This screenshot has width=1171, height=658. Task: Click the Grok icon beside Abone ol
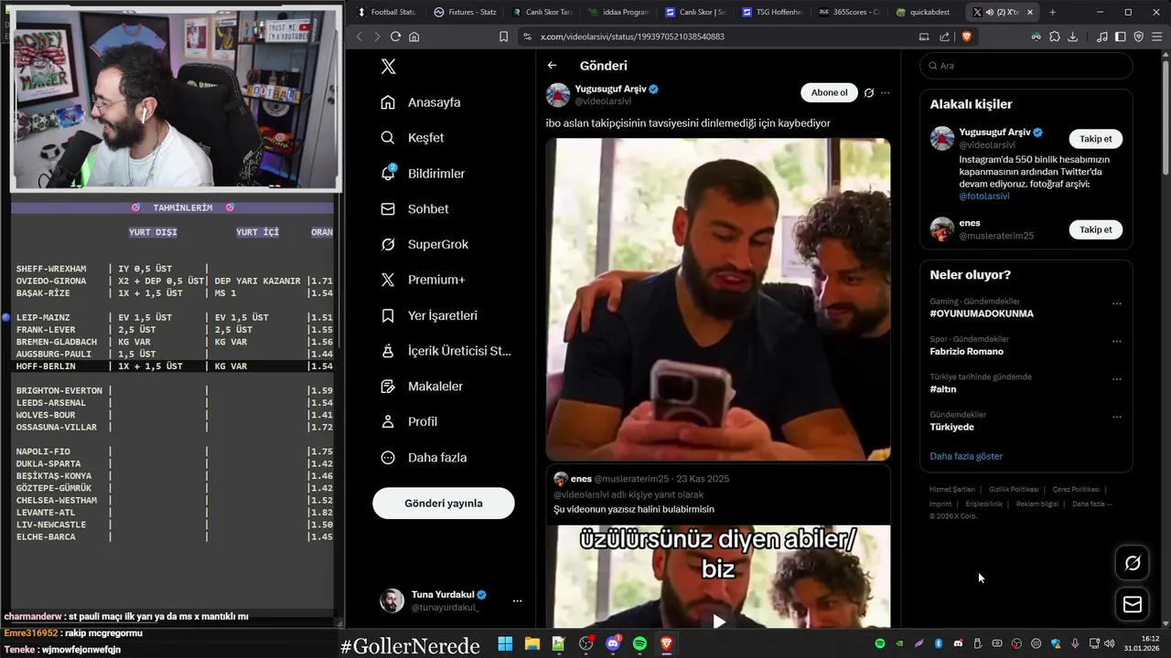[869, 92]
